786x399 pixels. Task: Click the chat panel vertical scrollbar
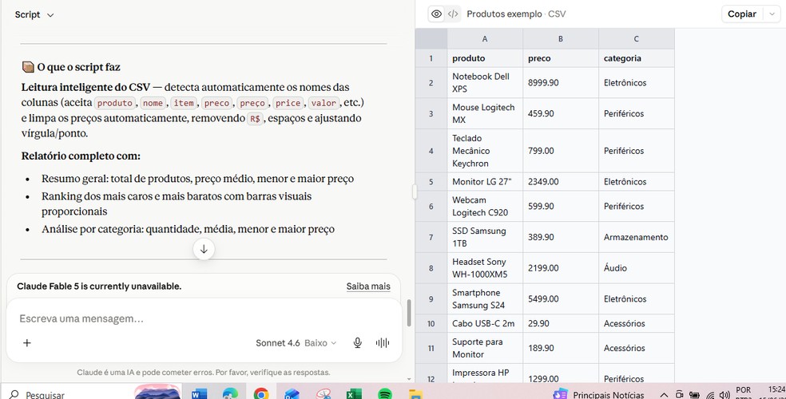(408, 313)
